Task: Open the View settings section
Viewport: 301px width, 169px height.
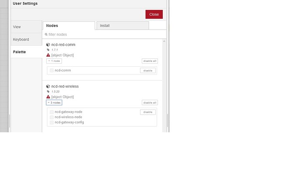Action: click(26, 27)
